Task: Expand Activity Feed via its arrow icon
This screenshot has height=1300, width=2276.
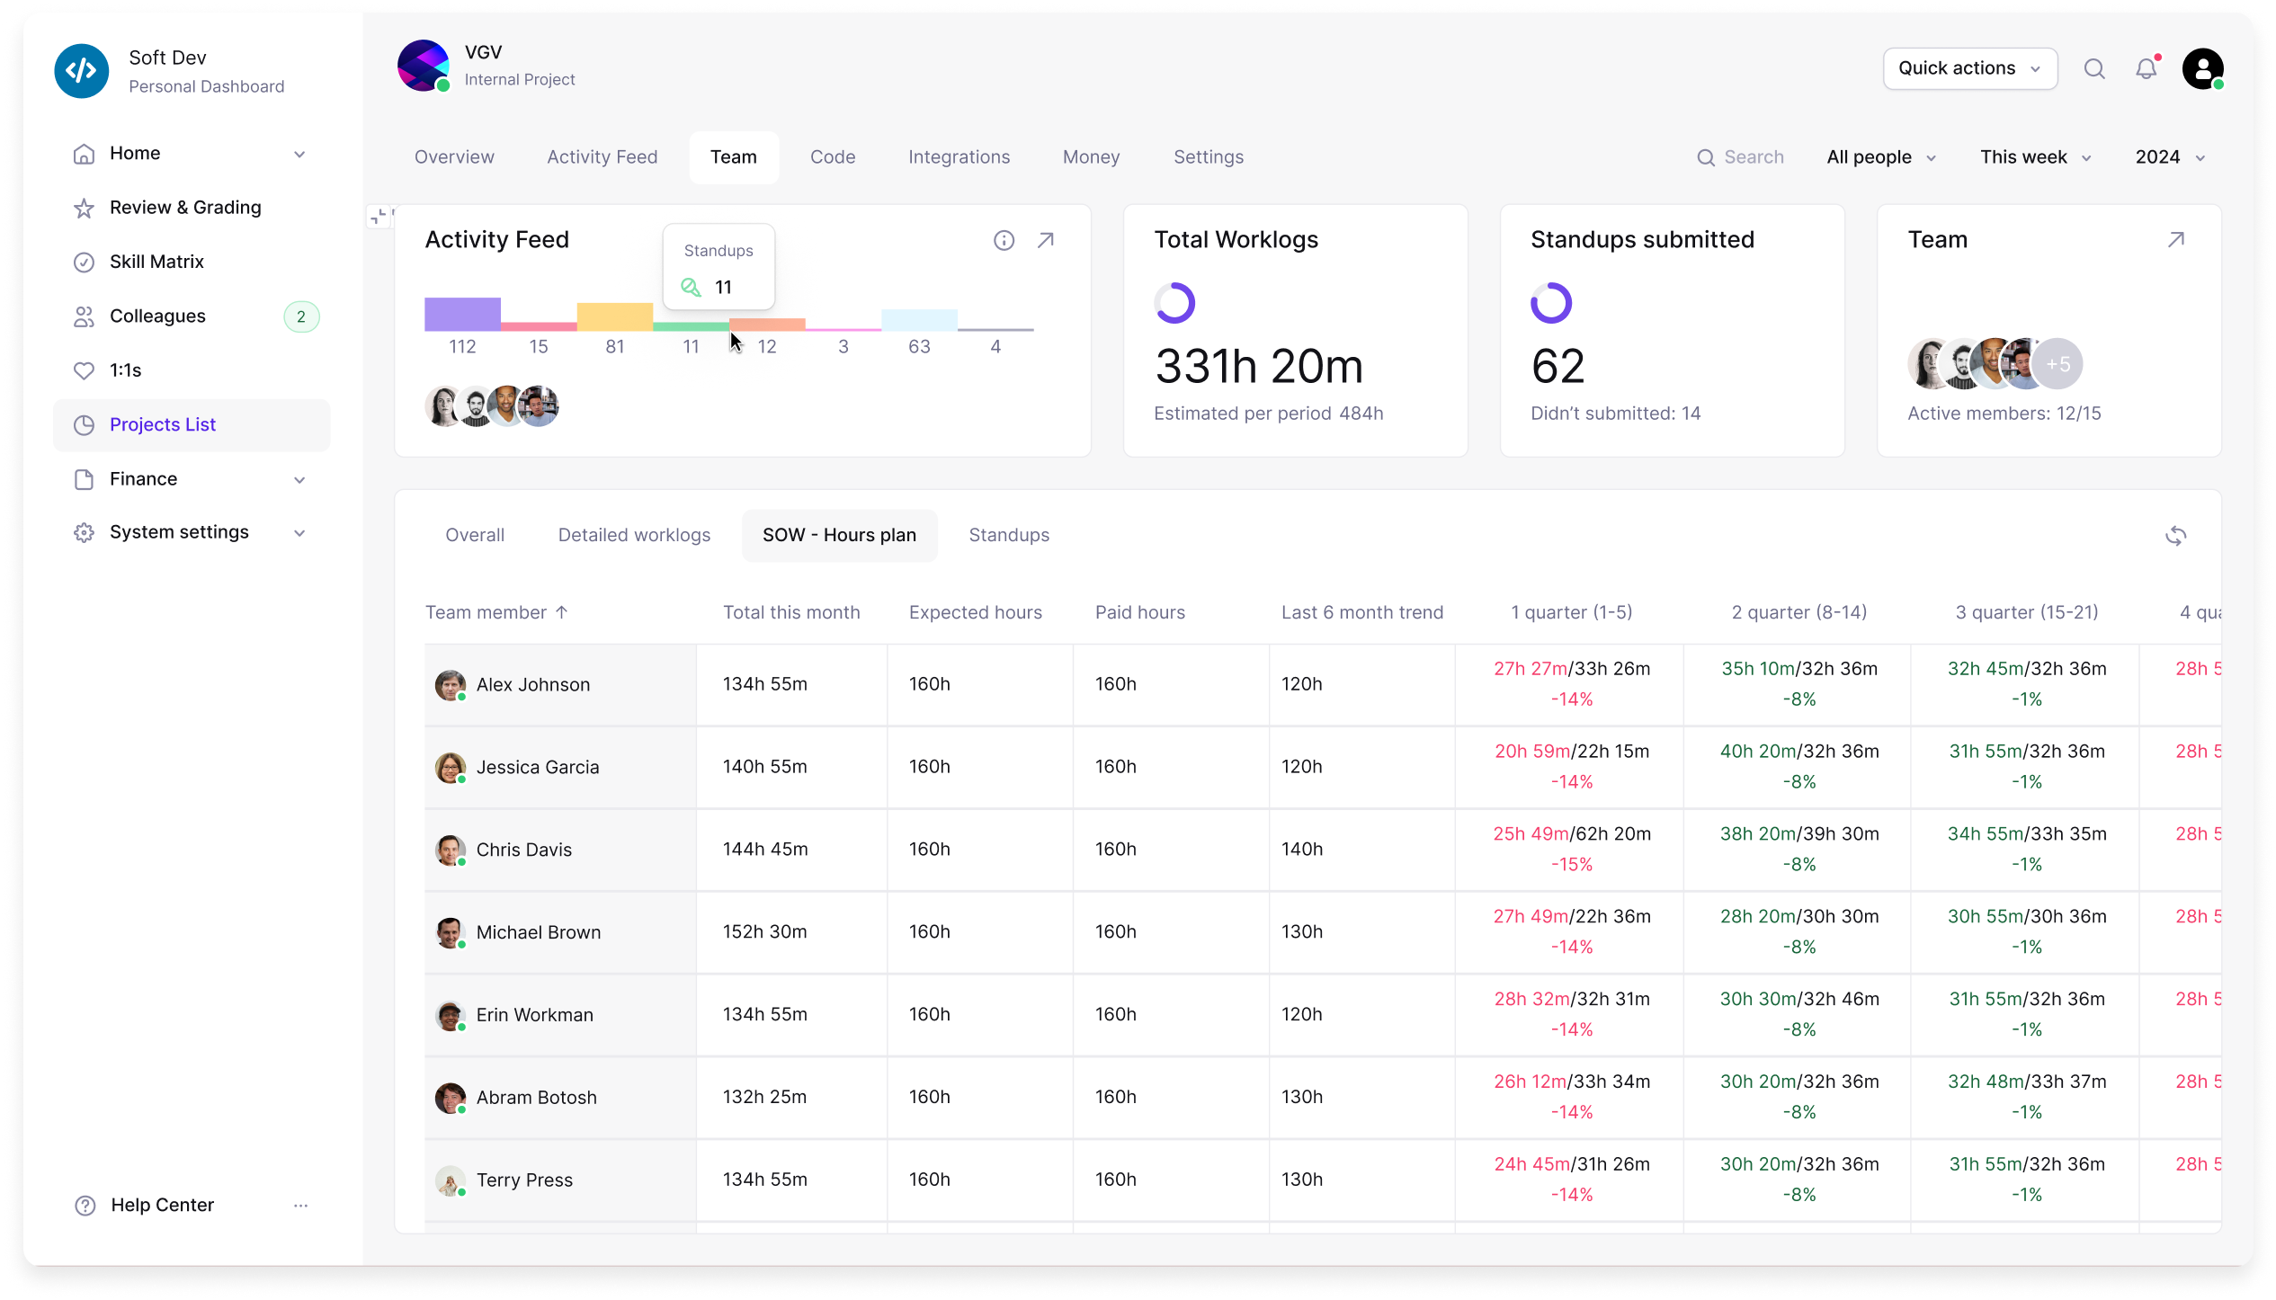Action: pyautogui.click(x=1047, y=240)
